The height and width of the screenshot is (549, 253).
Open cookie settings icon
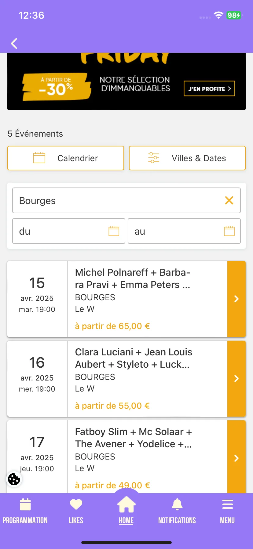14,479
